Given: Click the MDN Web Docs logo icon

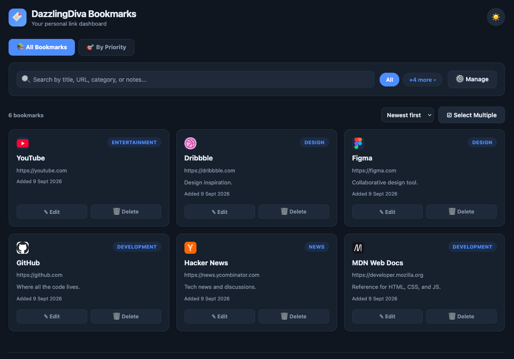Looking at the screenshot, I should tap(358, 248).
